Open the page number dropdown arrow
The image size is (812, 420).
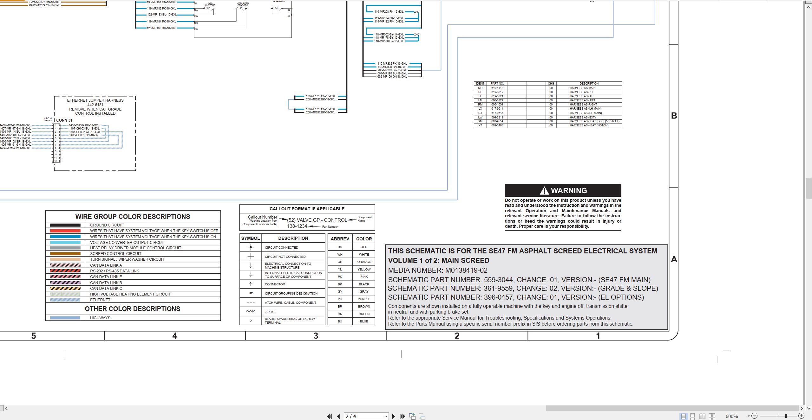(x=386, y=416)
